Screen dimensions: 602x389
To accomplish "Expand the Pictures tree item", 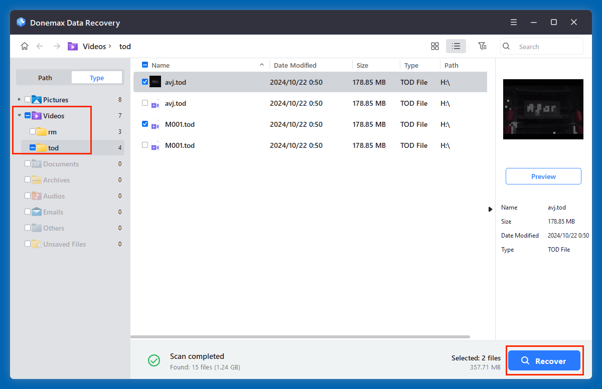I will coord(20,99).
